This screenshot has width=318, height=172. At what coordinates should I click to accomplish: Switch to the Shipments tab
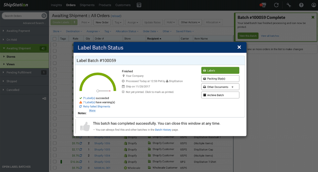pos(87,5)
